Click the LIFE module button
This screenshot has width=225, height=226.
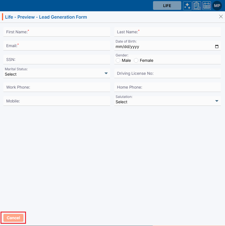(167, 6)
